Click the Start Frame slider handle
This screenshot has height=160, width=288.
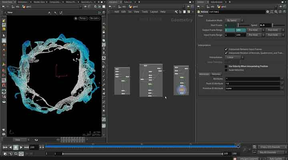pos(238,25)
